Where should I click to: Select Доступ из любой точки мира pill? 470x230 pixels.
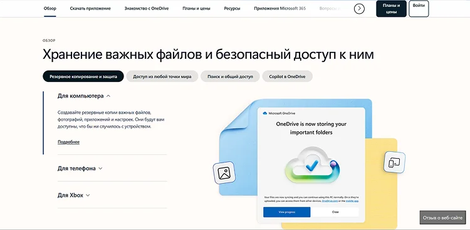[x=162, y=76]
